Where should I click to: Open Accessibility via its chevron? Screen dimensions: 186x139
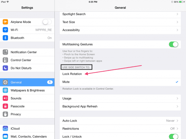pyautogui.click(x=177, y=30)
